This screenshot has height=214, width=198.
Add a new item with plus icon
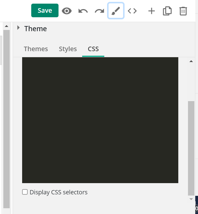click(152, 11)
